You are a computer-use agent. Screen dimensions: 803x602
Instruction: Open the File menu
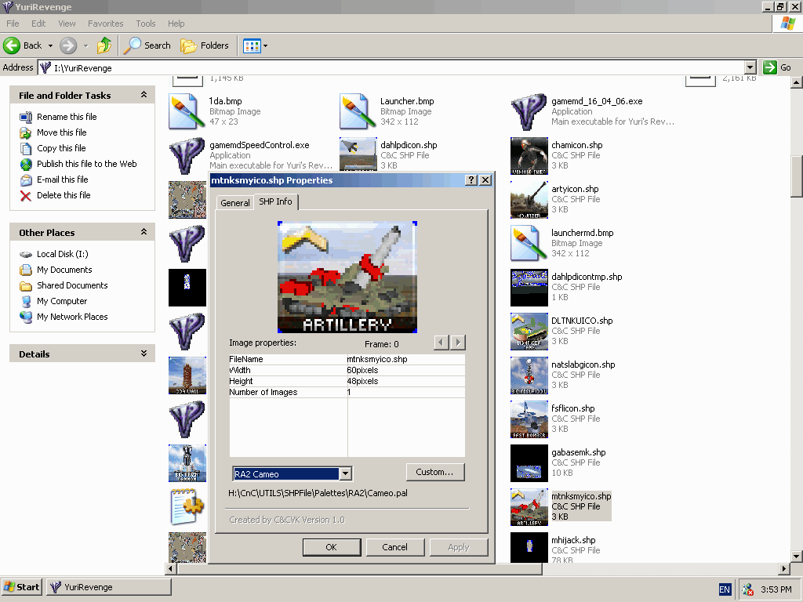click(x=13, y=24)
